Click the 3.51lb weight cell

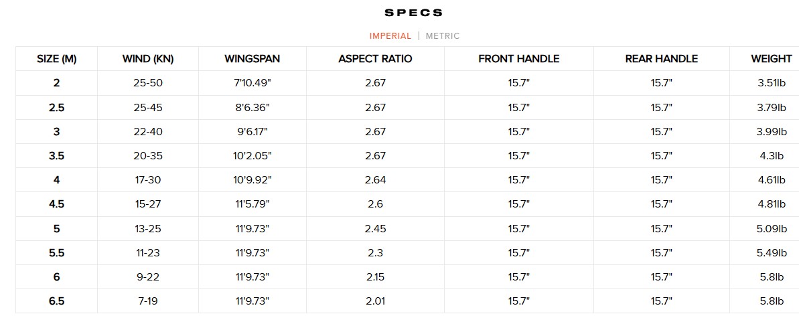772,83
